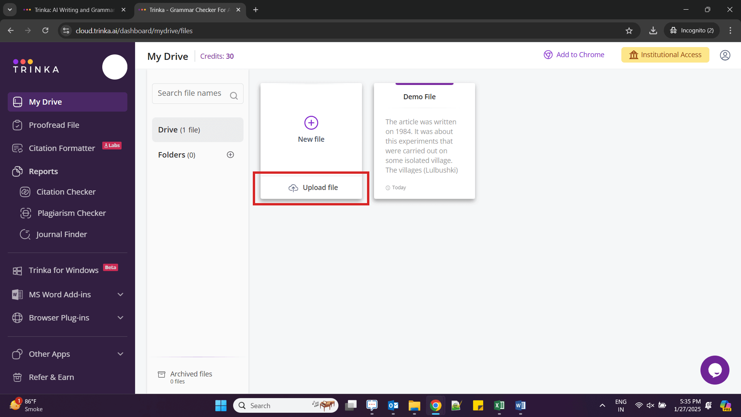Open Trinka for Windows page
This screenshot has width=741, height=417.
64,270
